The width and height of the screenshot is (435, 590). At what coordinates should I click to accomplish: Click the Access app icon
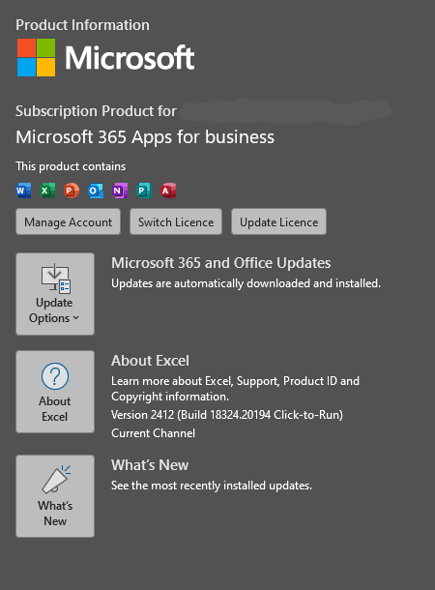click(168, 191)
